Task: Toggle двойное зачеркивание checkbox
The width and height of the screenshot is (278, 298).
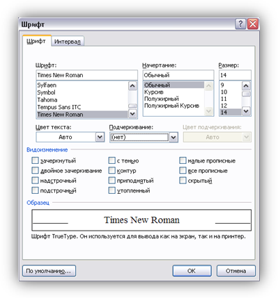Action: [35, 171]
